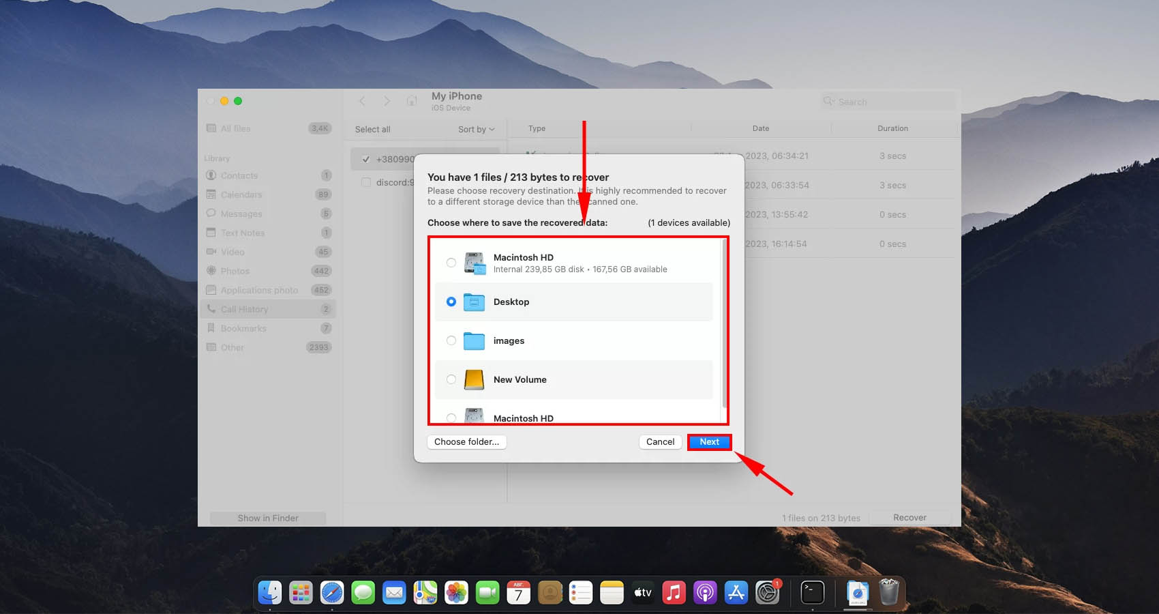Click the Desktop folder icon

point(474,302)
